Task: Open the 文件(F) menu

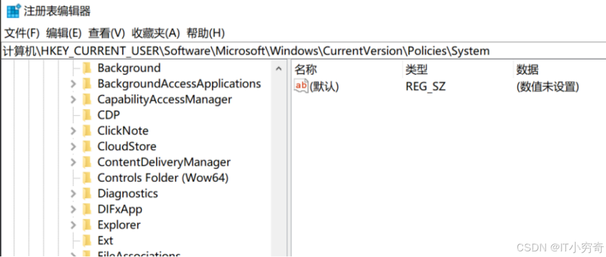Action: (x=22, y=33)
